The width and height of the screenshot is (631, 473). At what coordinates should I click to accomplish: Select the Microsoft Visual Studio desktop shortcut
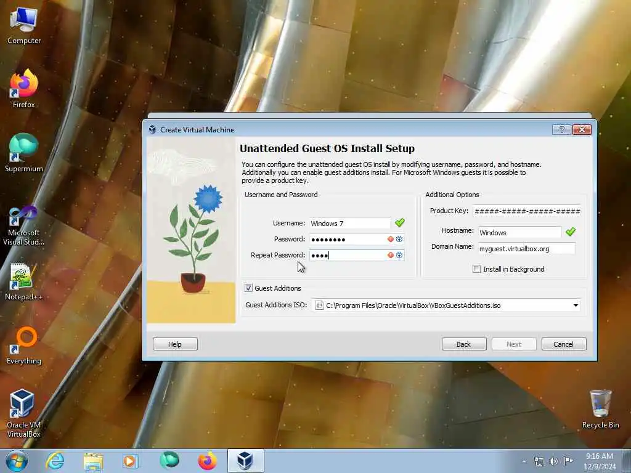pos(24,225)
